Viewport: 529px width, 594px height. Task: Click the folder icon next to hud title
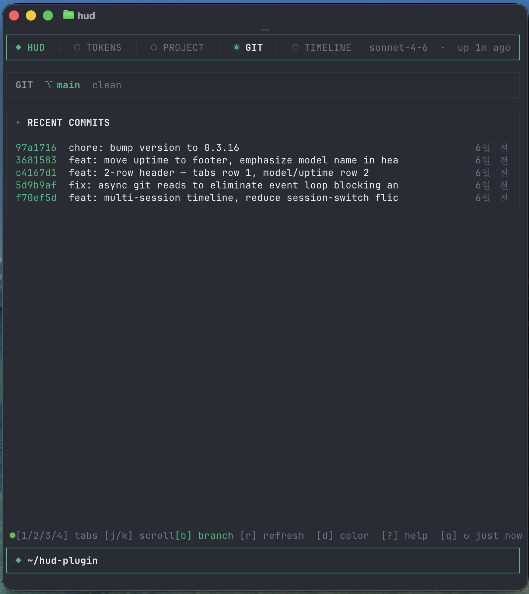68,15
